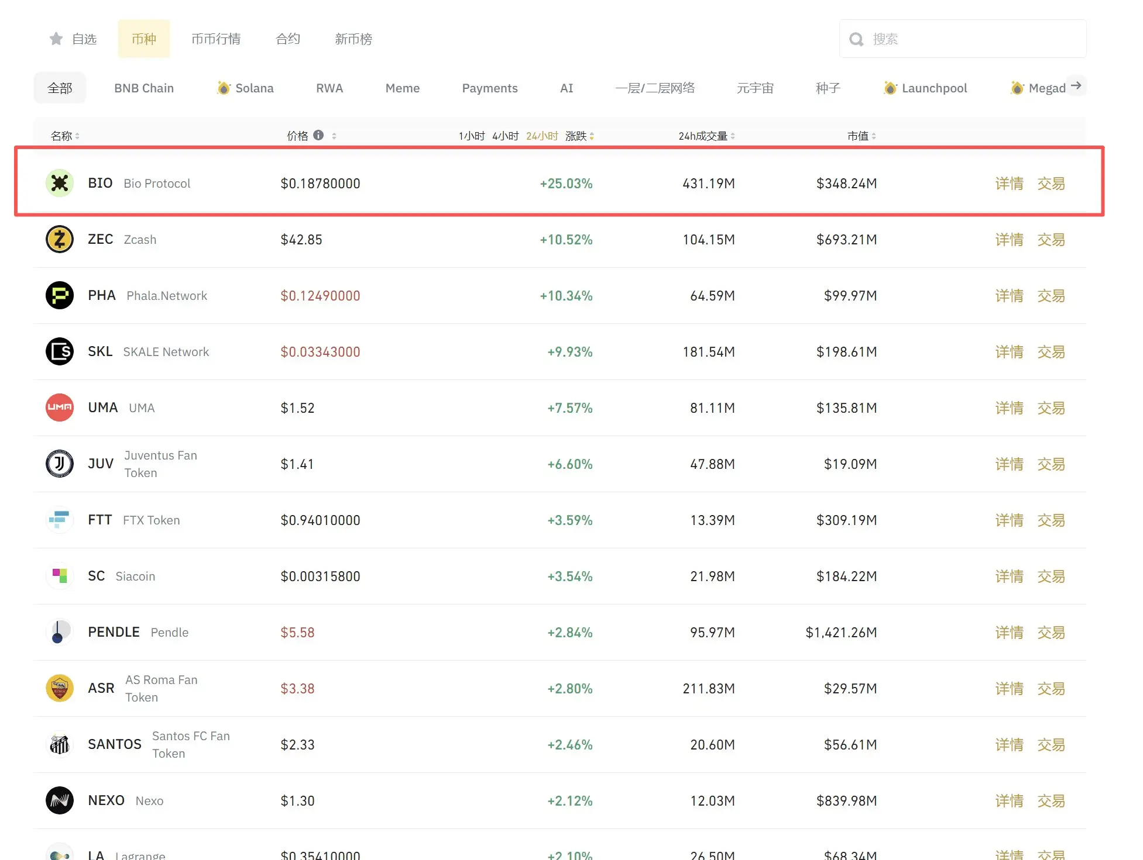Open 详情 for JUV
Viewport: 1143px width, 860px height.
click(1010, 464)
